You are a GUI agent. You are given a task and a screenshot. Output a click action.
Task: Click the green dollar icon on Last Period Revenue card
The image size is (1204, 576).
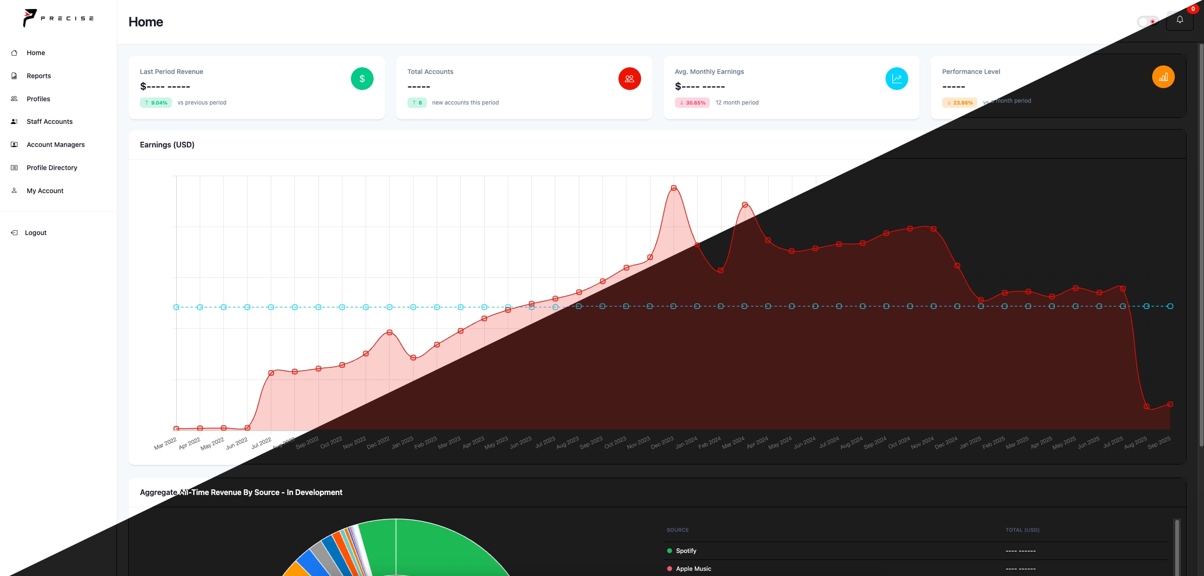tap(361, 78)
